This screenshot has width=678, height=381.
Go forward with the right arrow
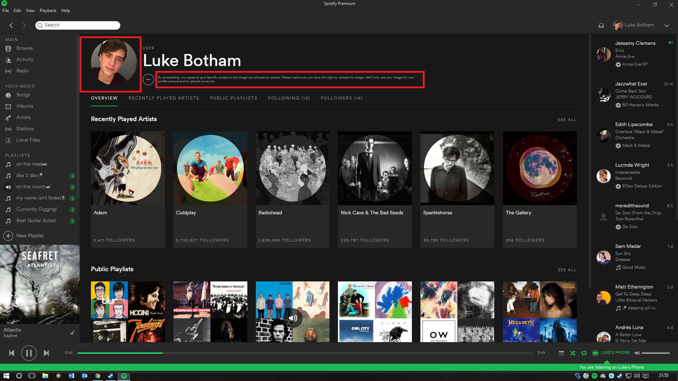tap(24, 25)
